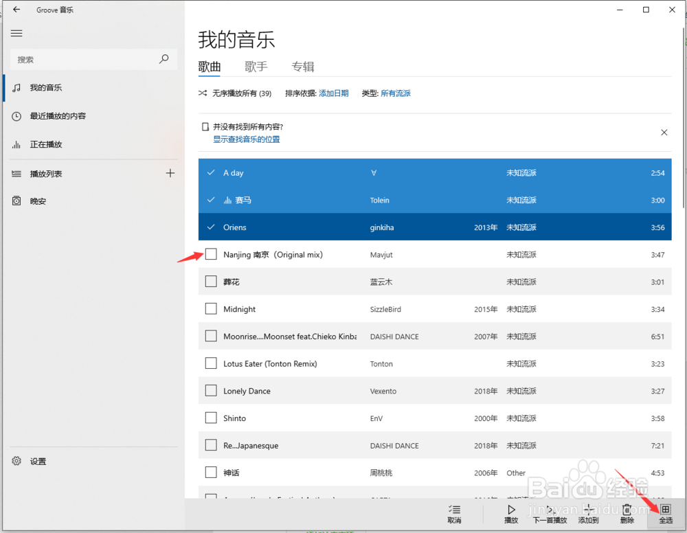Uncheck the A day song

tap(211, 172)
